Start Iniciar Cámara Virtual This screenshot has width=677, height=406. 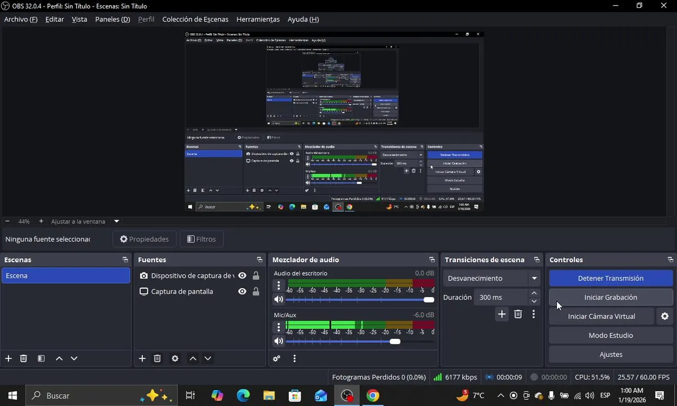[x=601, y=316]
